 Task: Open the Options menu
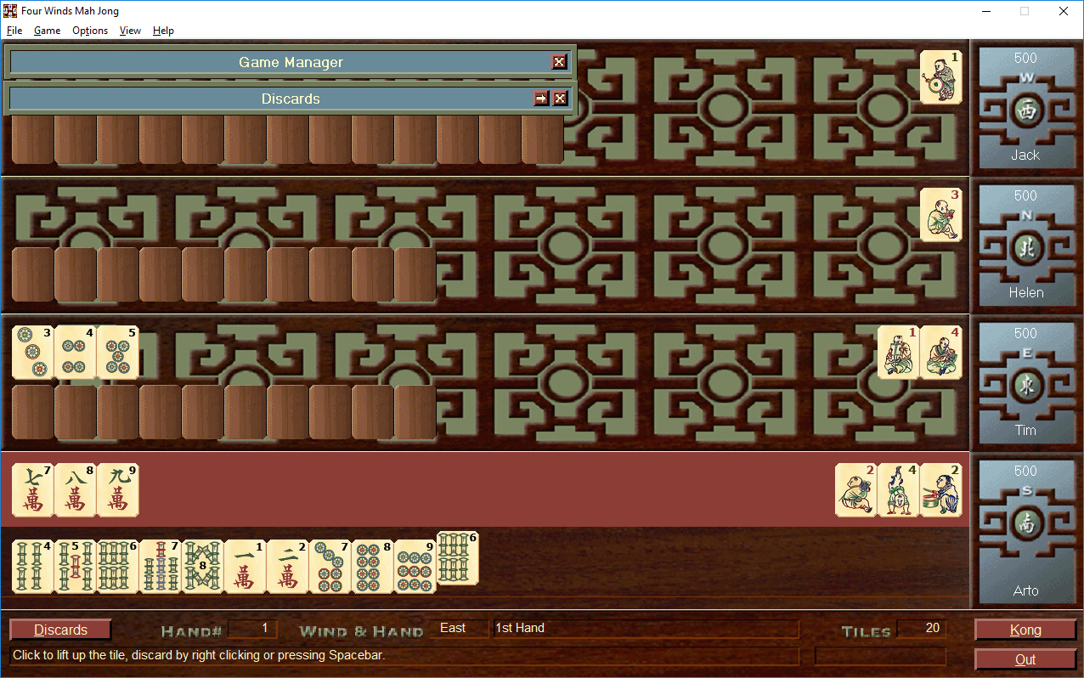pos(90,31)
